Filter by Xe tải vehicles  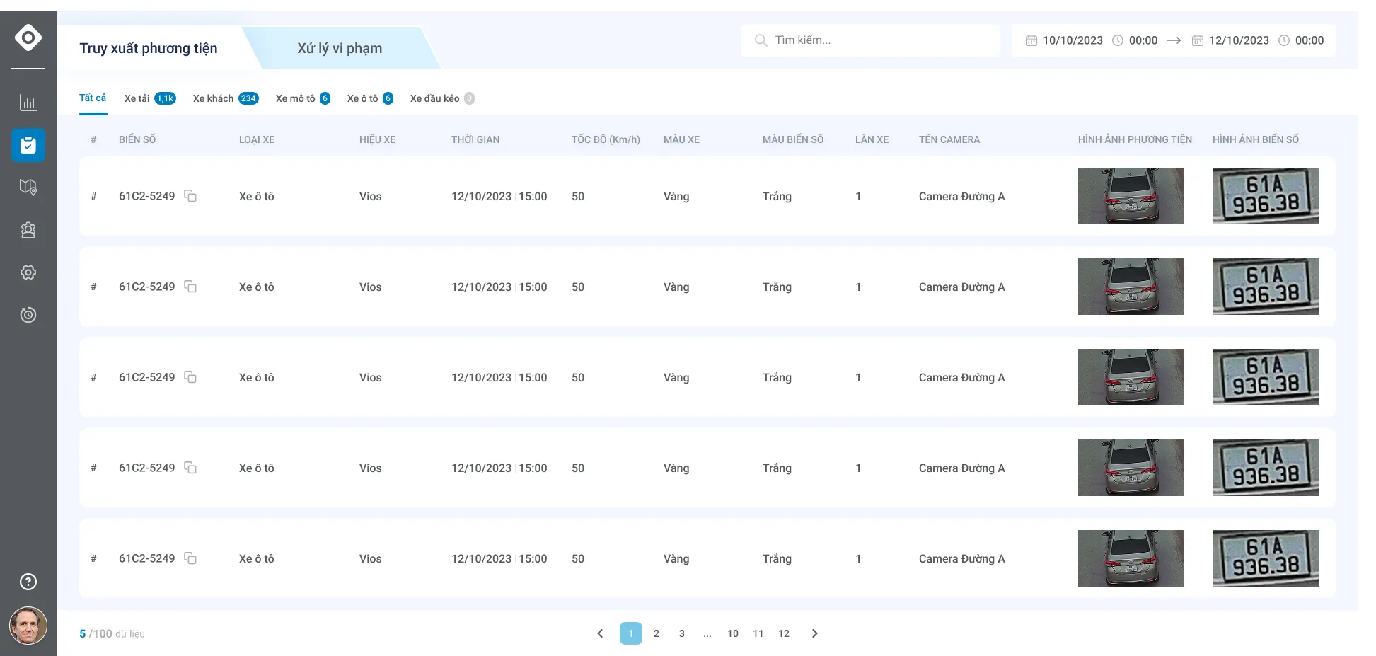coord(150,98)
